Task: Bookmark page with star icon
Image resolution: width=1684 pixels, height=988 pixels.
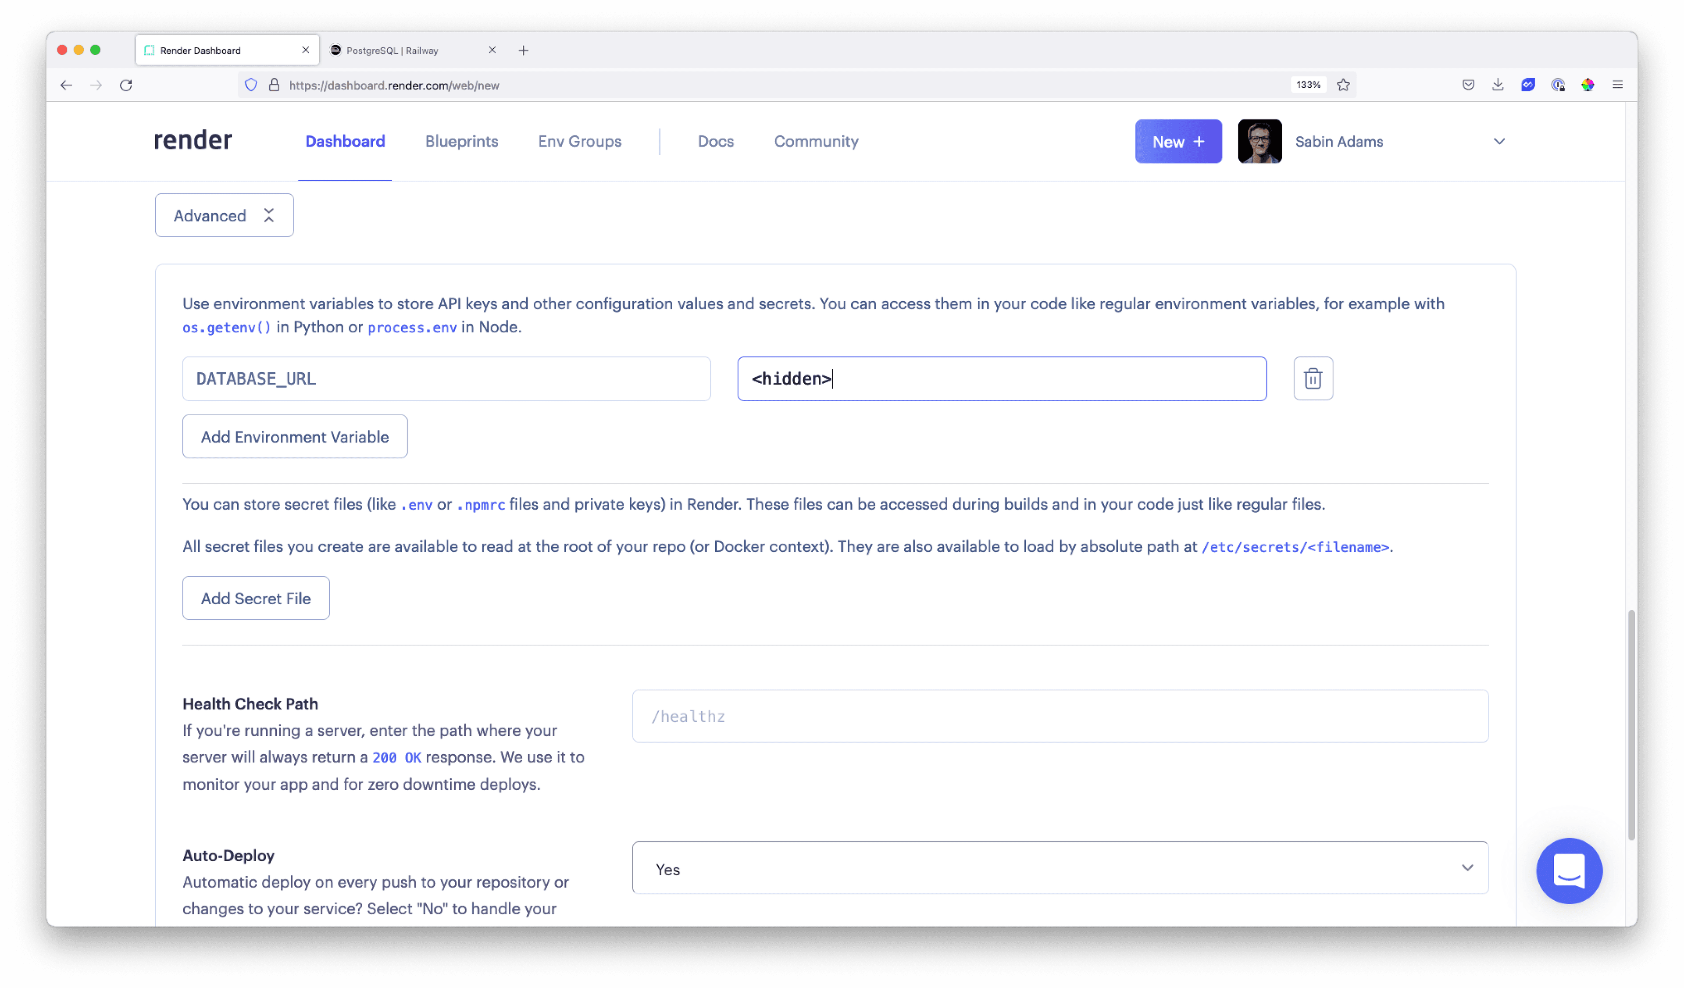Action: click(x=1343, y=85)
